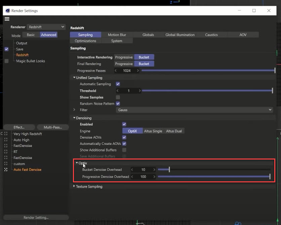The width and height of the screenshot is (281, 225).
Task: Click the Progressive Denoise Overhead slider
Action: 214,177
